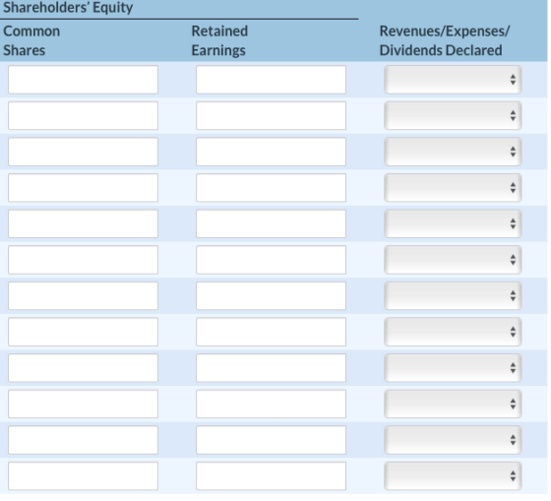Click the first row Common Shares input field
This screenshot has height=501, width=551.
[84, 80]
